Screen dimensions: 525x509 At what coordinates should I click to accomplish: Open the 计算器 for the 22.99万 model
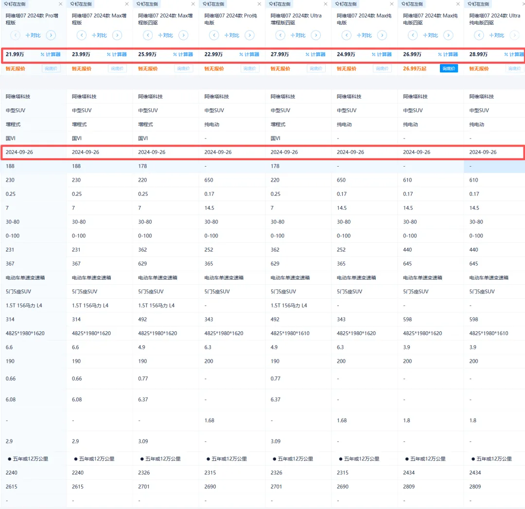(x=249, y=54)
